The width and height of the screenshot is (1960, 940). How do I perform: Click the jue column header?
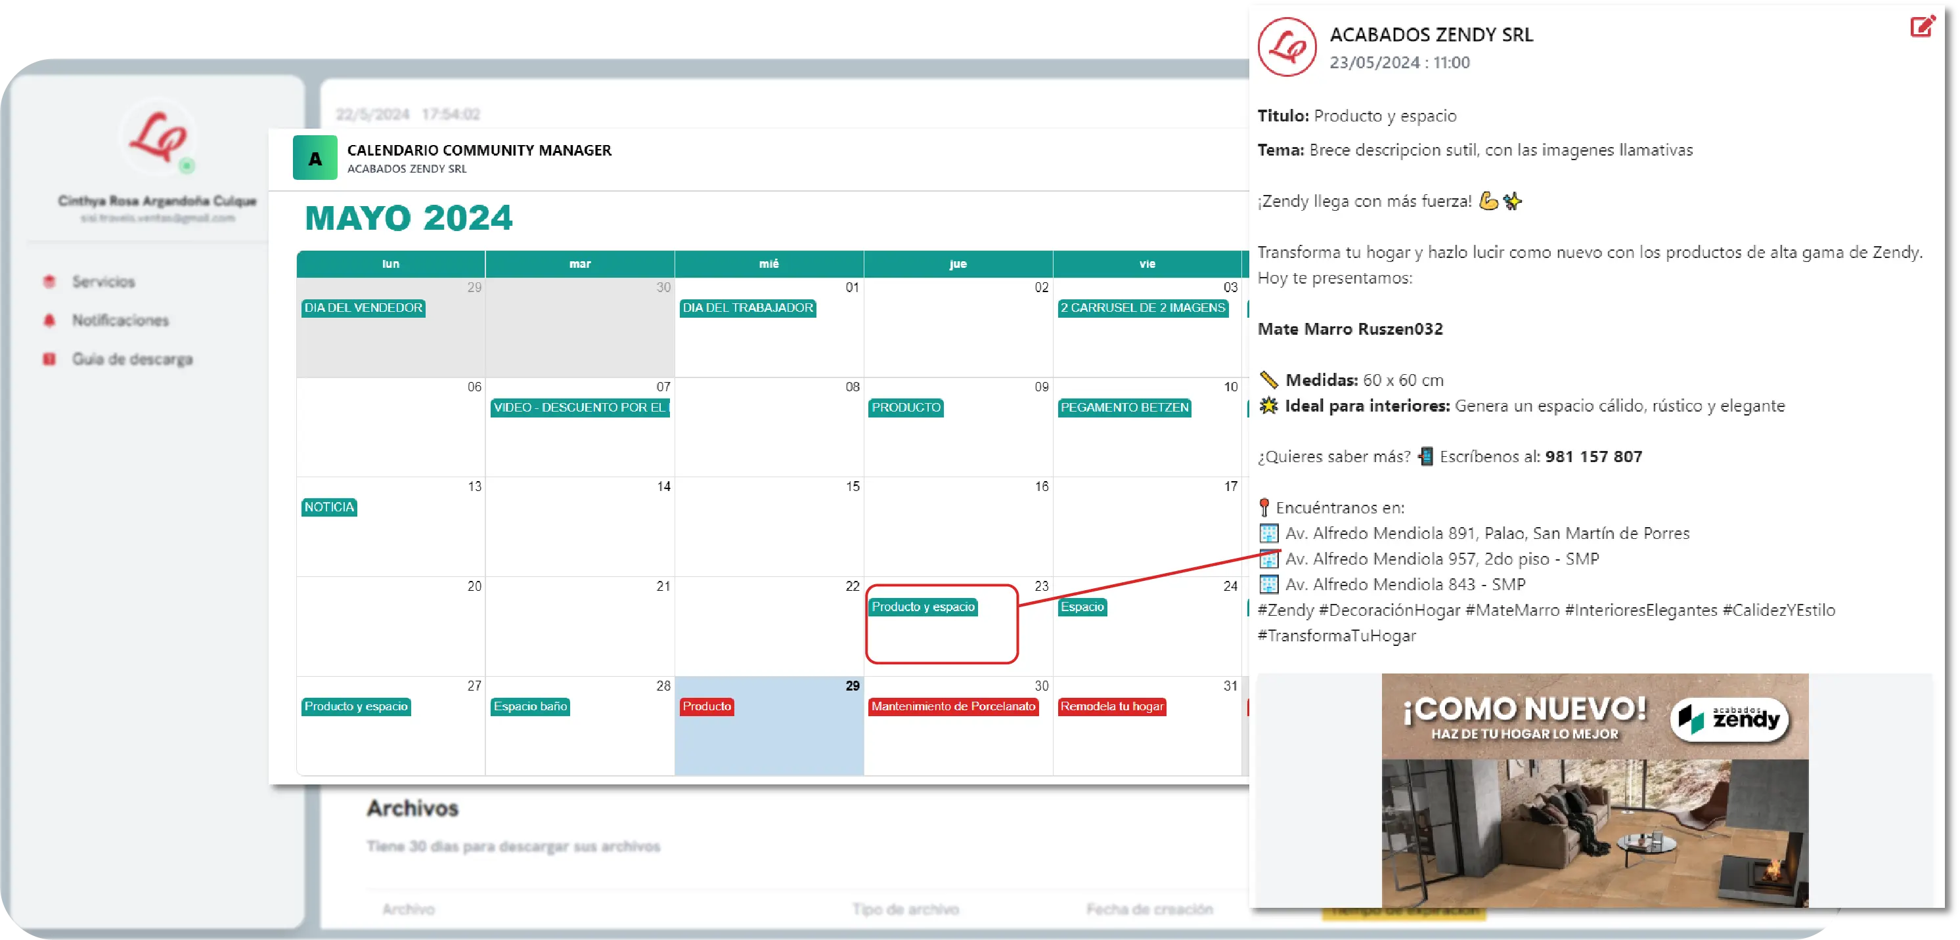point(958,264)
